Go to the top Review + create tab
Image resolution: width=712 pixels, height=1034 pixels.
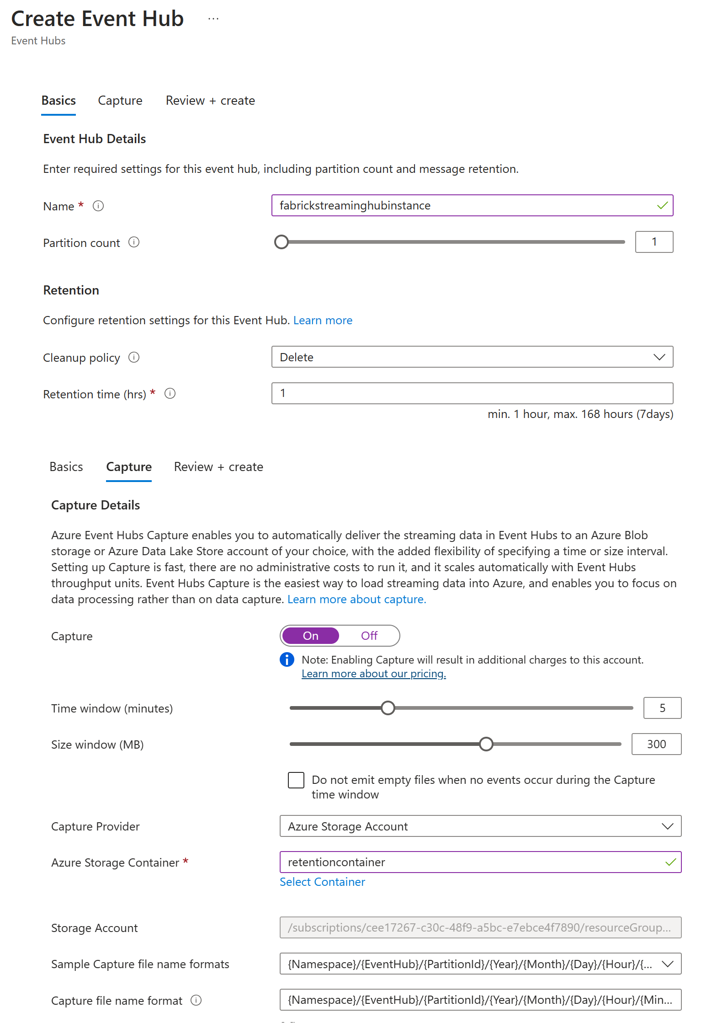(x=210, y=101)
